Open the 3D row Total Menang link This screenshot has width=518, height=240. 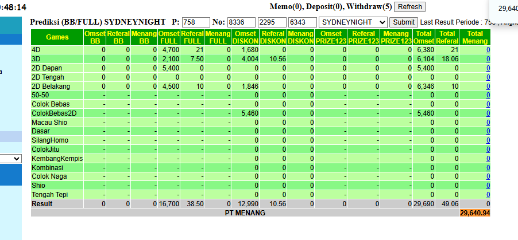(488, 60)
